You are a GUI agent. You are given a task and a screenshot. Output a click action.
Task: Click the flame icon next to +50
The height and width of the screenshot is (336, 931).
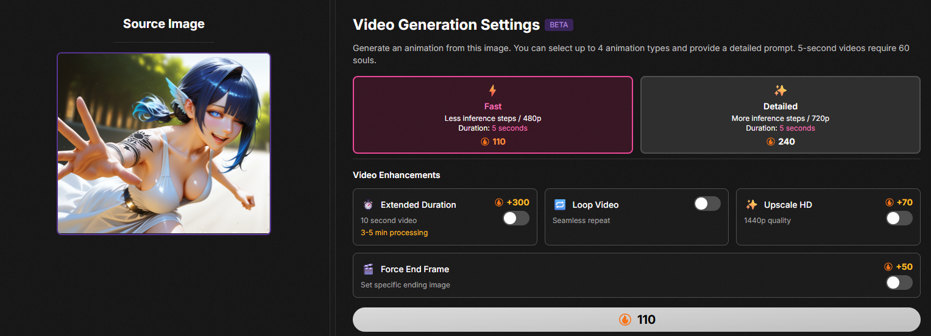(888, 267)
